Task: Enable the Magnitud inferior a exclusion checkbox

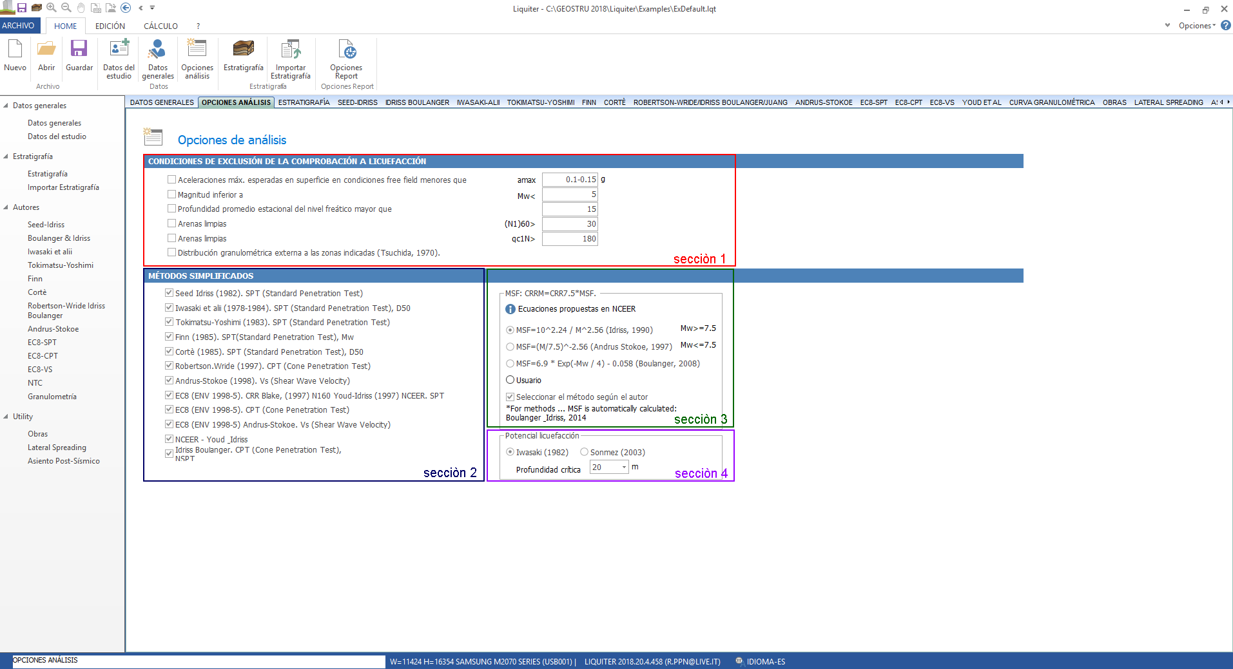Action: tap(171, 194)
